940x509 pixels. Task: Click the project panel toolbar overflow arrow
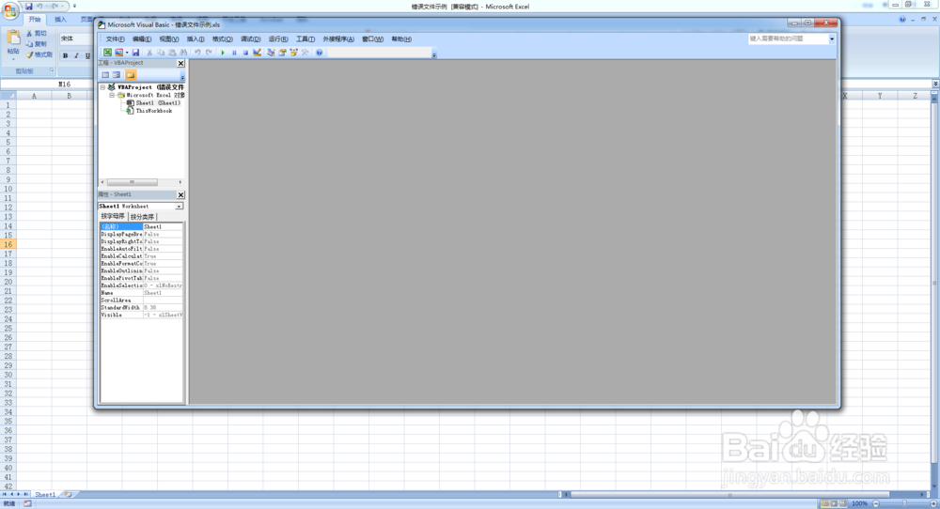(182, 77)
